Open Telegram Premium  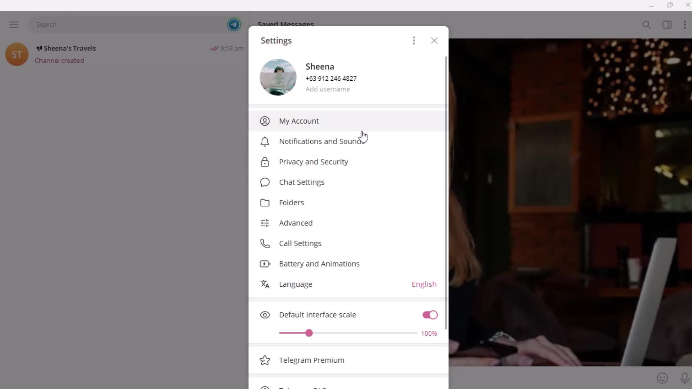311,360
